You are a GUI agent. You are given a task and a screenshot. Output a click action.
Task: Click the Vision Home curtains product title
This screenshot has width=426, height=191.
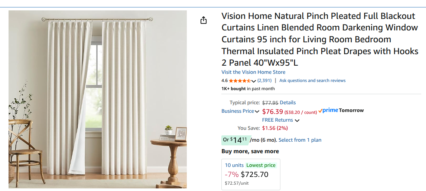point(319,39)
